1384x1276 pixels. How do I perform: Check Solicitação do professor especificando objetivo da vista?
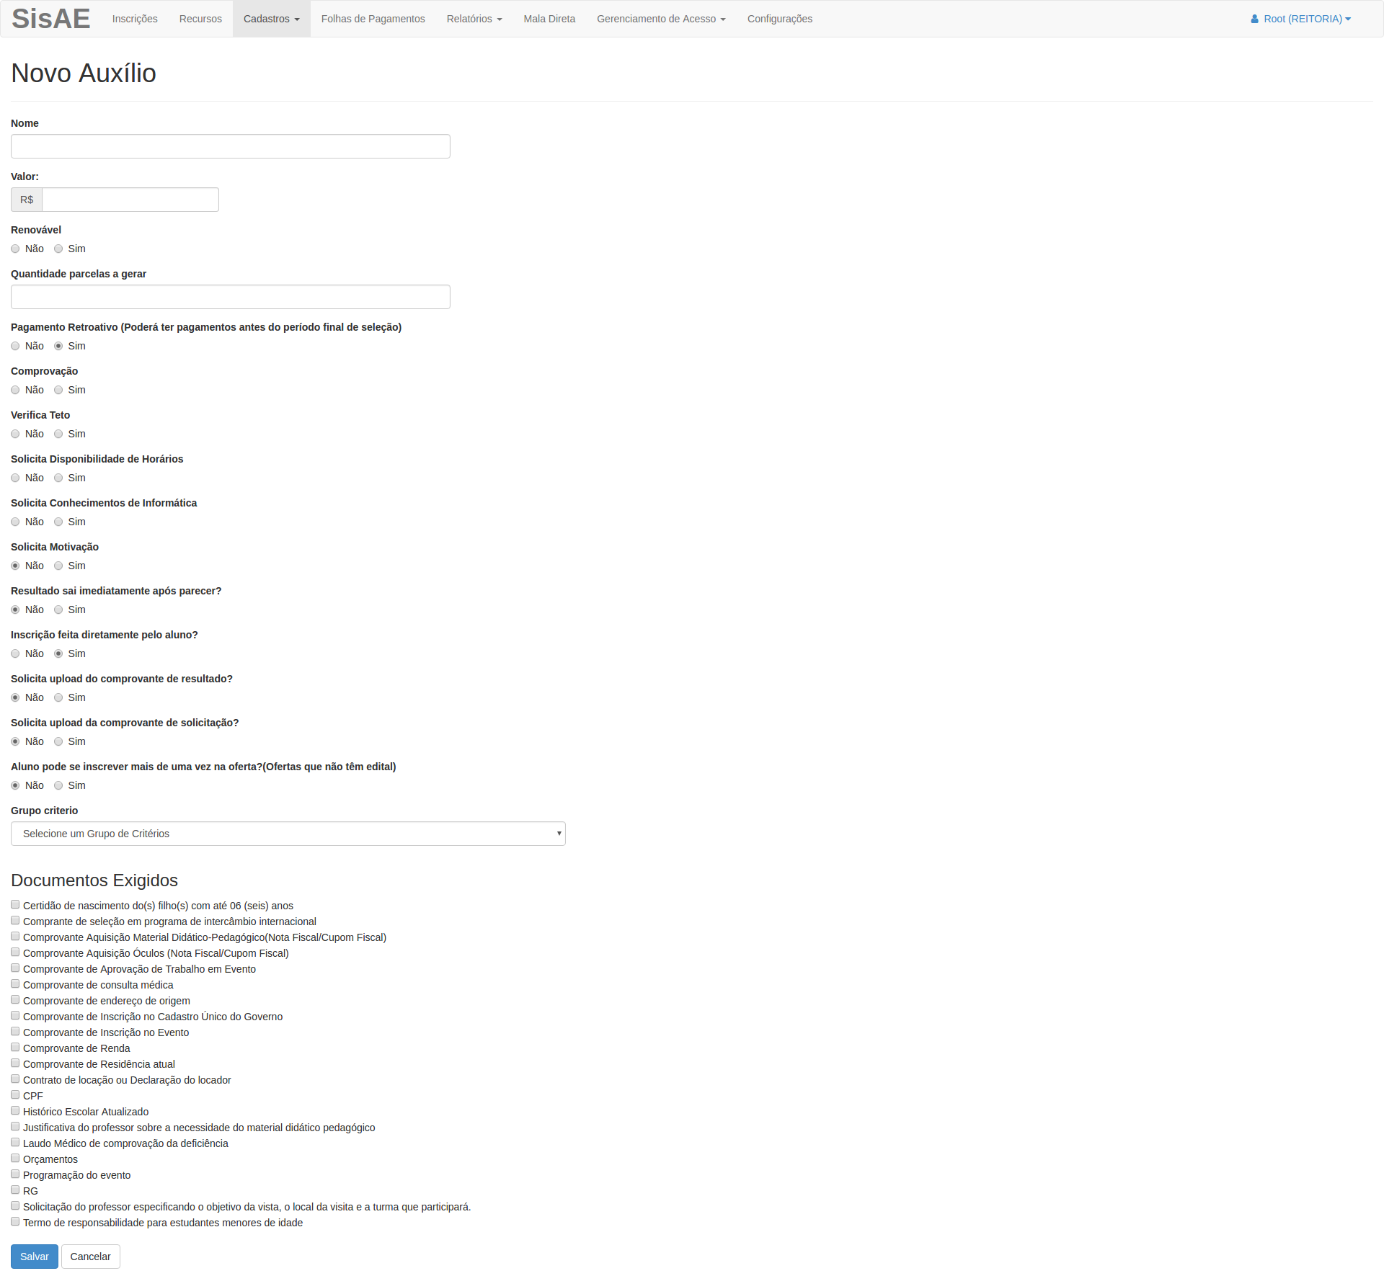tap(15, 1205)
